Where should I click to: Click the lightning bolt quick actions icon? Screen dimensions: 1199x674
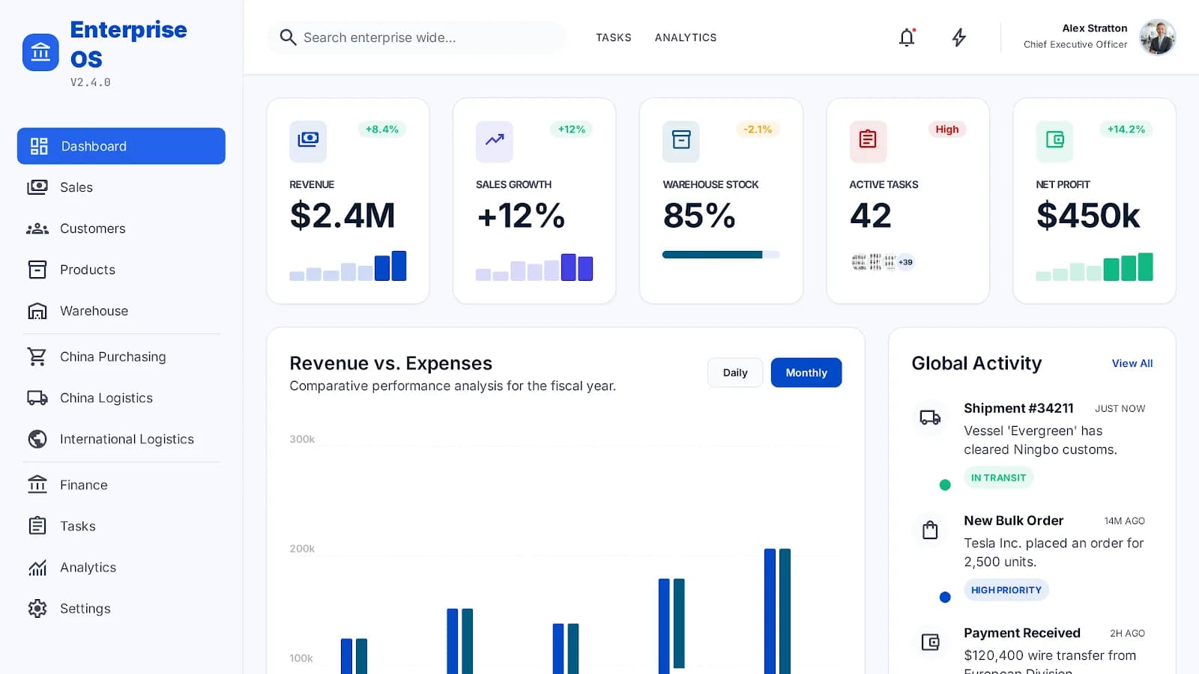959,37
